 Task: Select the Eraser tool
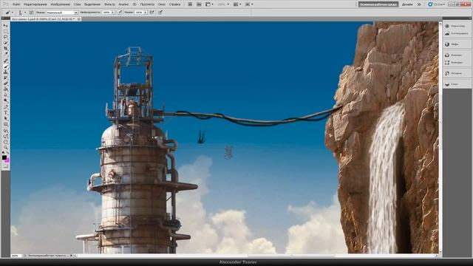(x=6, y=83)
